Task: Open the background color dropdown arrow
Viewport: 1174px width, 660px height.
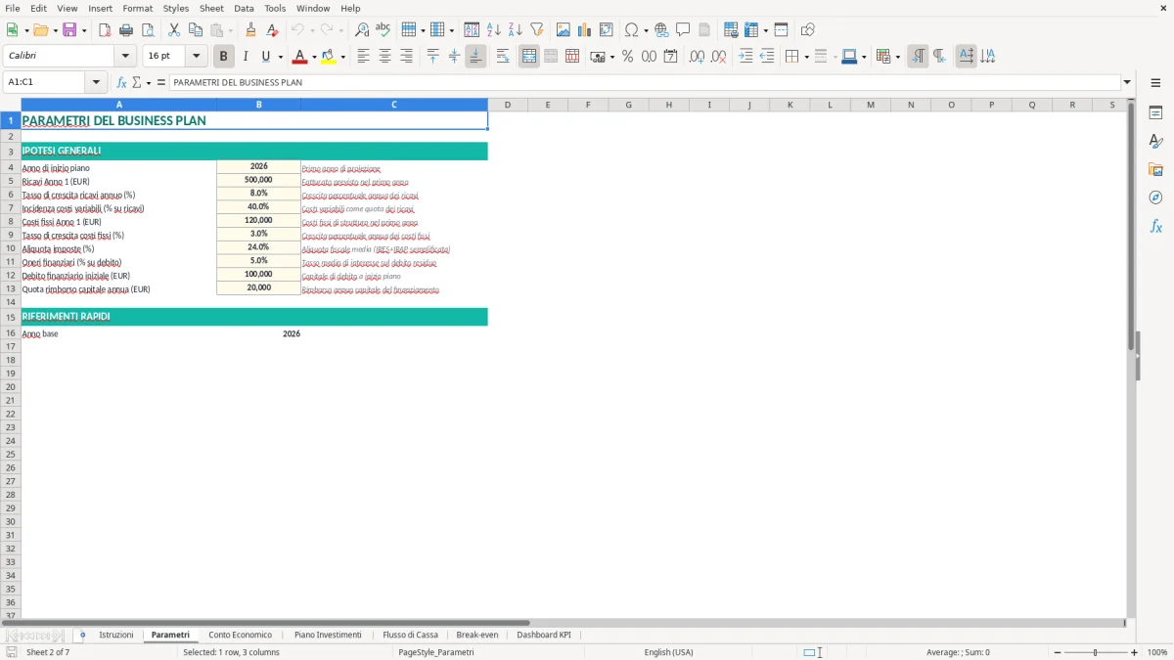Action: (342, 57)
